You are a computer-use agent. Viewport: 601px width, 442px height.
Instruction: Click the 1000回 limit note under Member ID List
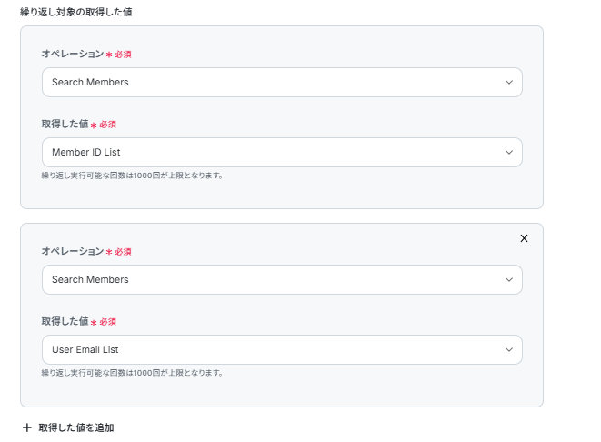(132, 175)
